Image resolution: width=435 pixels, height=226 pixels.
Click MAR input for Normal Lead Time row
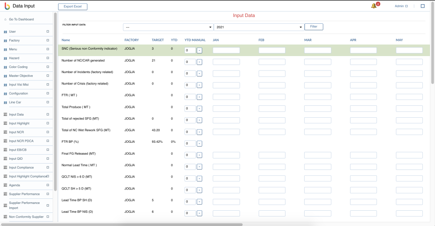pos(318,167)
